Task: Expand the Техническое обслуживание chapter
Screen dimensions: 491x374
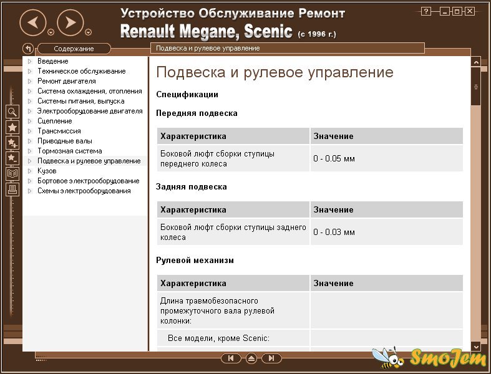Action: click(x=30, y=71)
